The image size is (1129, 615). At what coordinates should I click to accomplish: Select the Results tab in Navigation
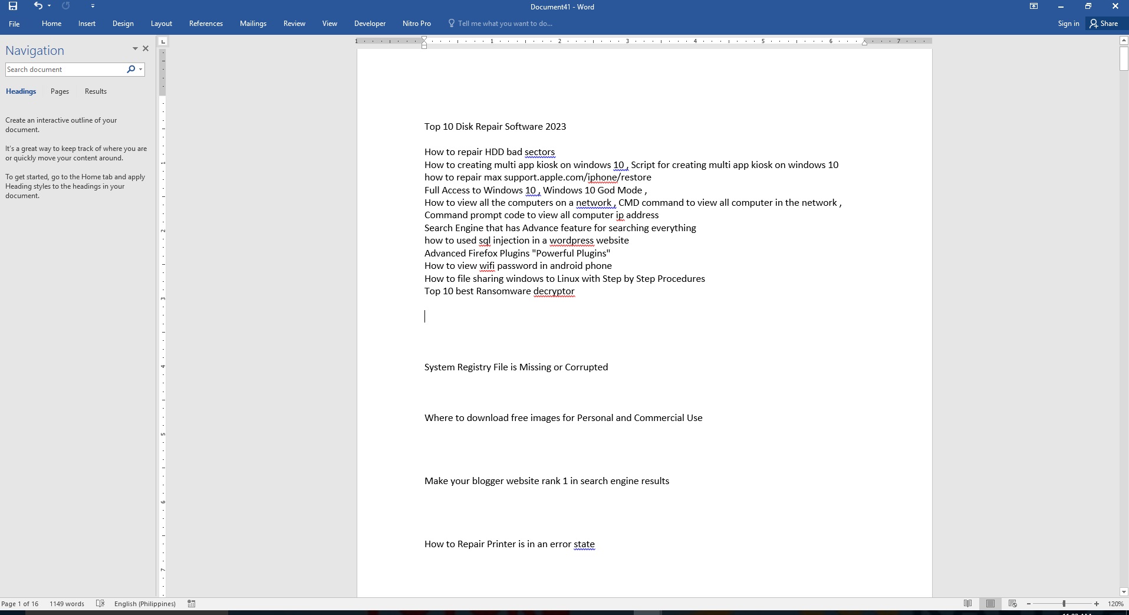(x=96, y=91)
